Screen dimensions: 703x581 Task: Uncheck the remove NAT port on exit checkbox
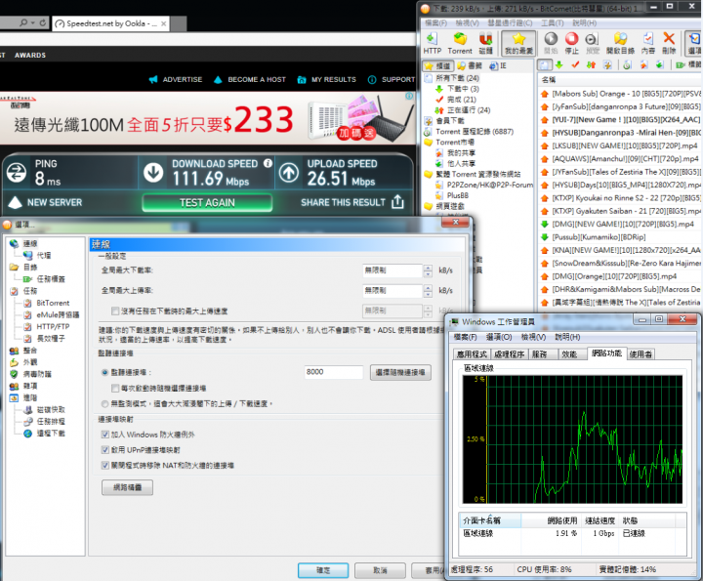coord(105,466)
